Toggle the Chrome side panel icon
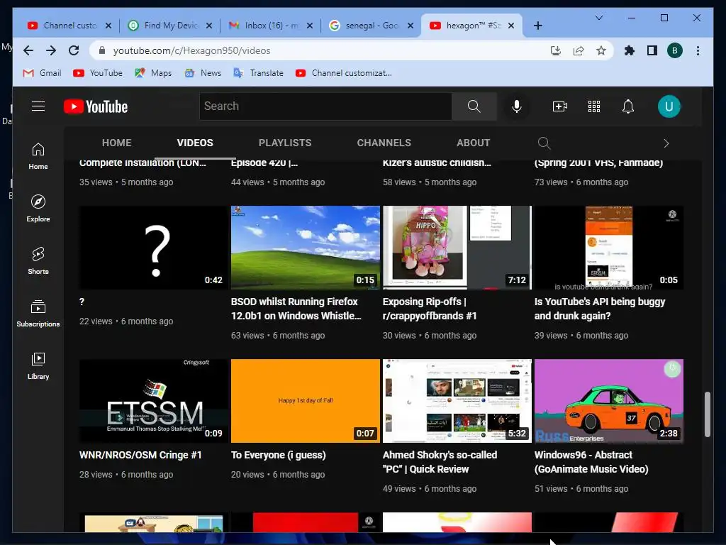Viewport: 726px width, 545px height. click(652, 50)
